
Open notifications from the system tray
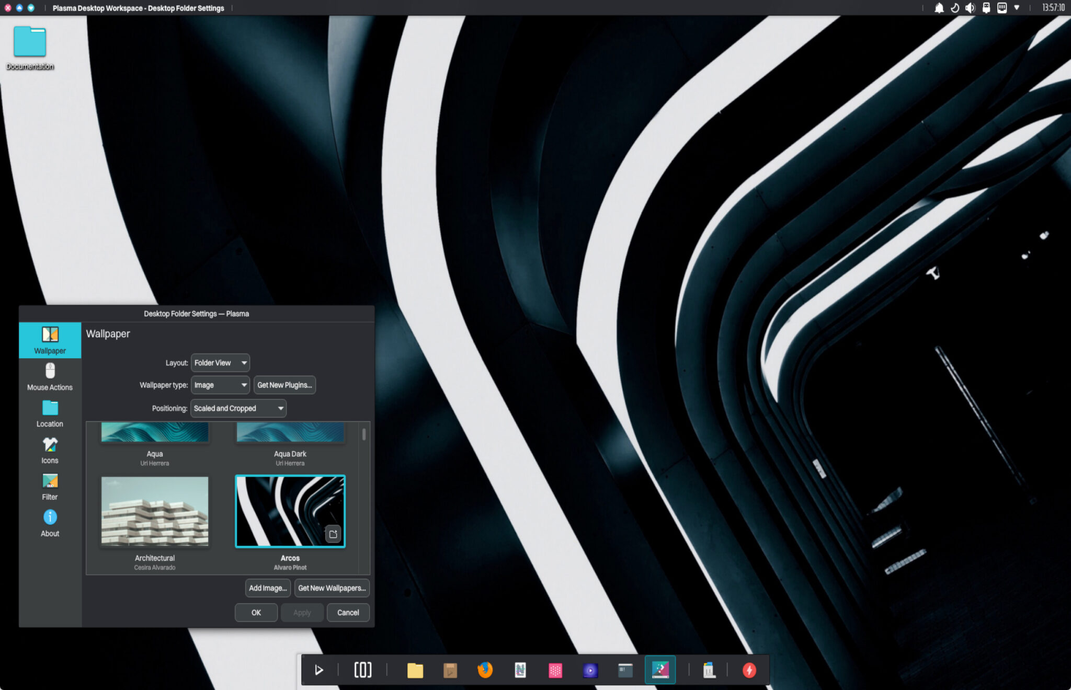pyautogui.click(x=940, y=8)
